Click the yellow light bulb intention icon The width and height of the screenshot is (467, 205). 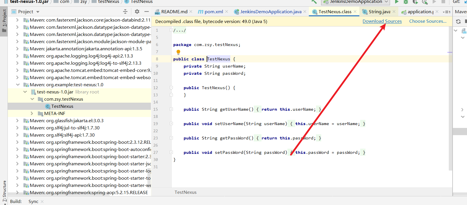click(178, 52)
